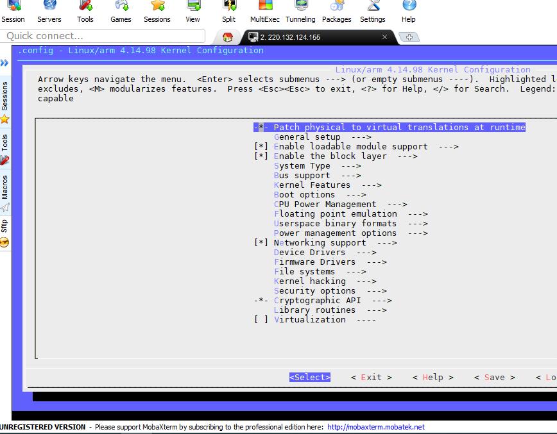Open Power management options submenu
Image resolution: width=557 pixels, height=434 pixels.
click(x=350, y=233)
